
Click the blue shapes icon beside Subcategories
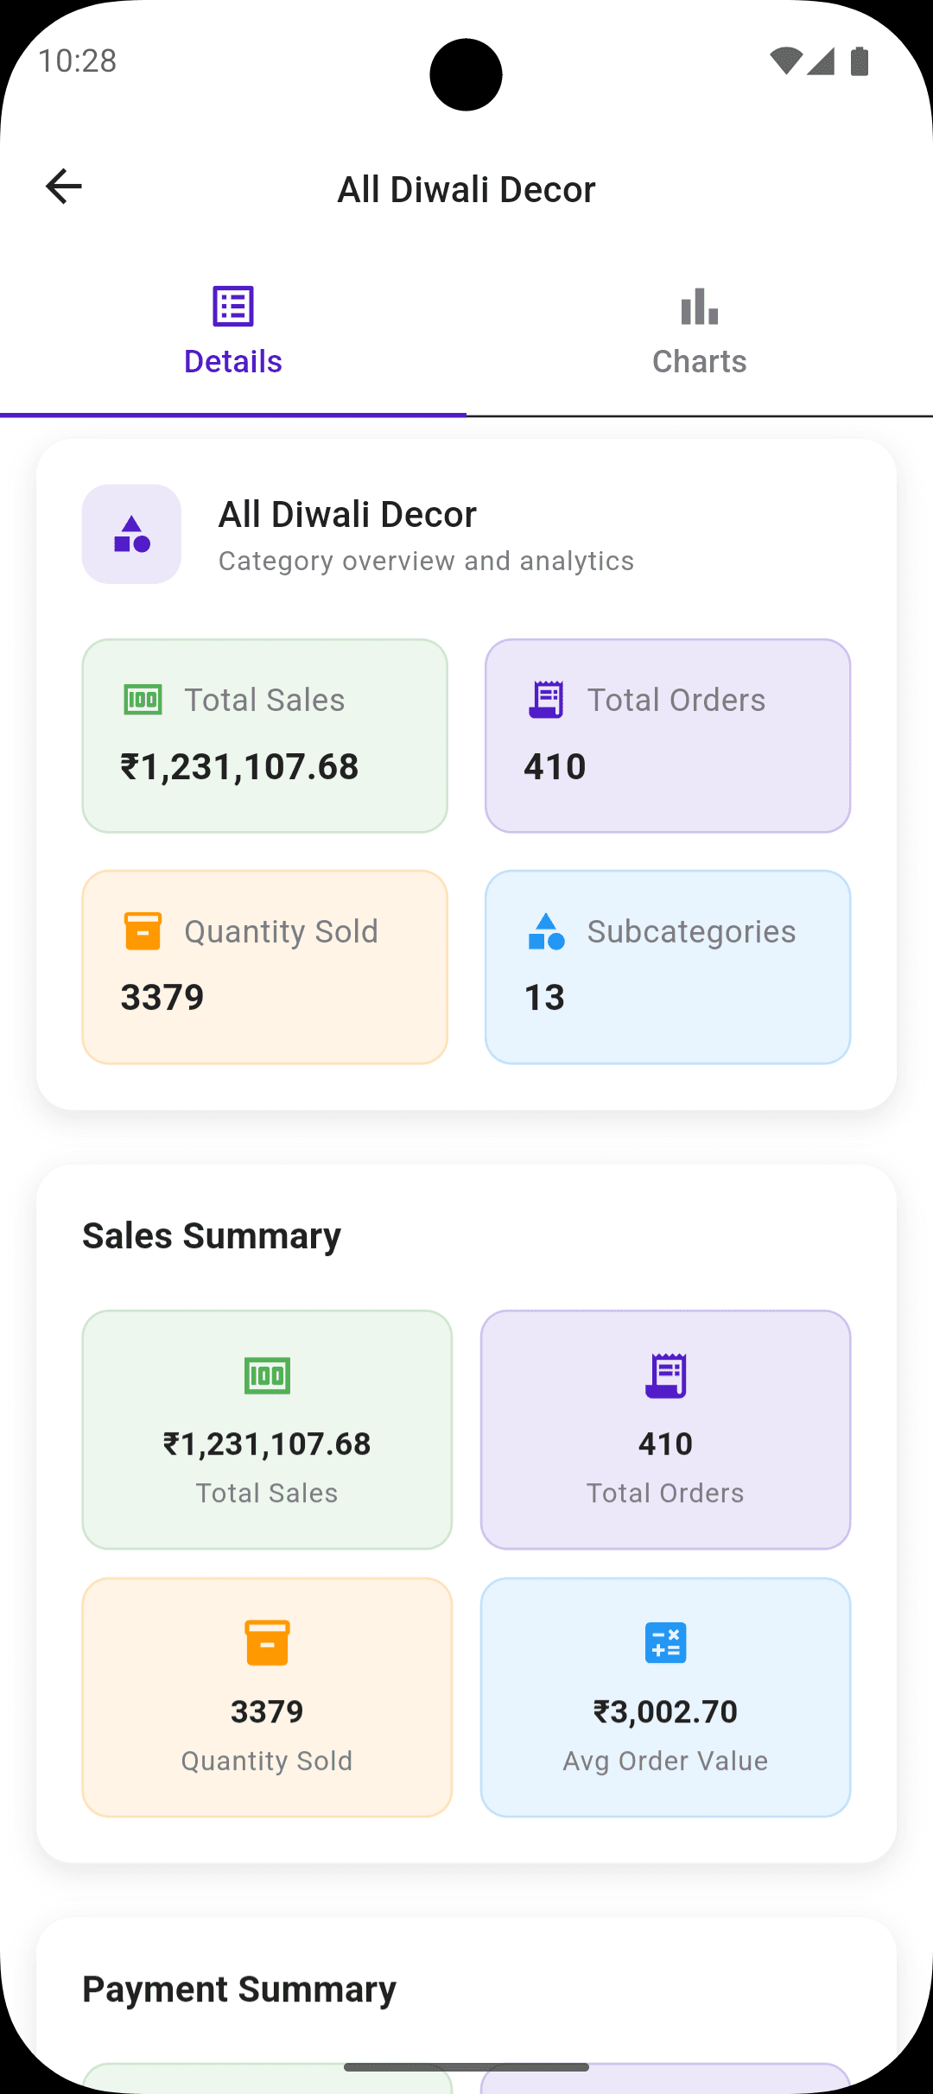[x=546, y=931]
